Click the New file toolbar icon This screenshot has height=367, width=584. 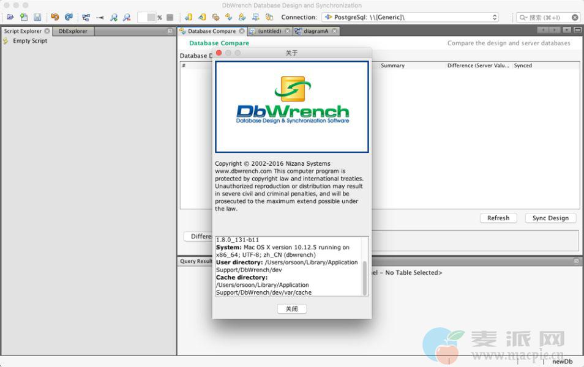click(x=24, y=17)
